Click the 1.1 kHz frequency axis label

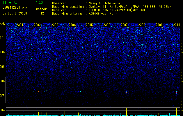point(3,38)
